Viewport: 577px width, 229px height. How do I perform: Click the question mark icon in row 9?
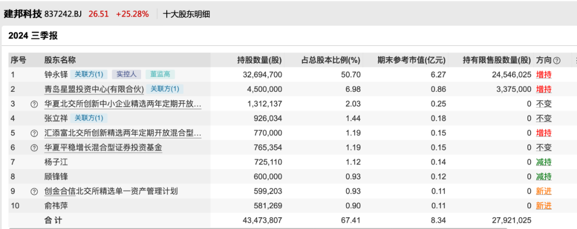[34, 191]
